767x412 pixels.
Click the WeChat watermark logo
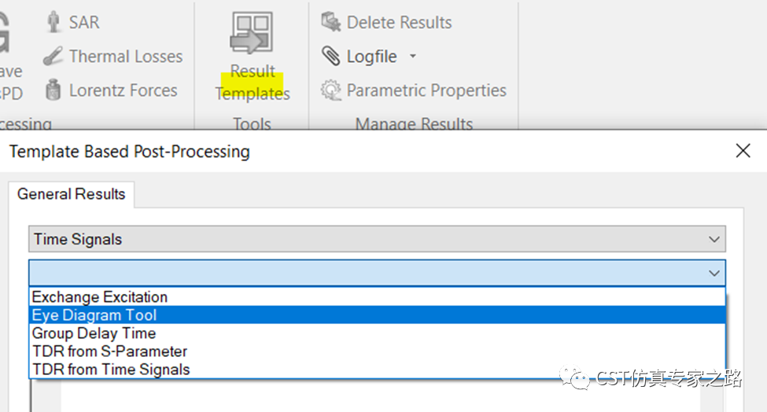575,377
